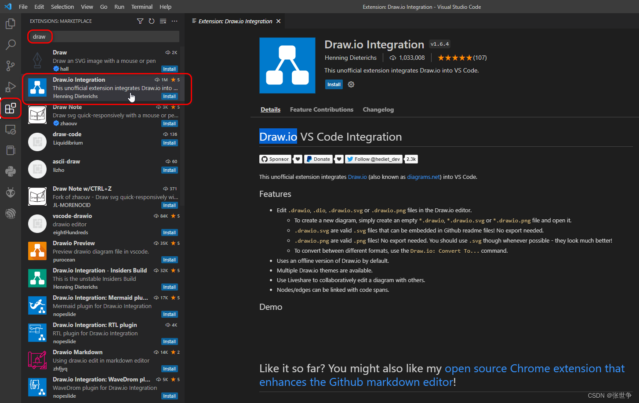Install Draw Note w/CTRL+Z extension
The width and height of the screenshot is (639, 403).
click(x=170, y=205)
